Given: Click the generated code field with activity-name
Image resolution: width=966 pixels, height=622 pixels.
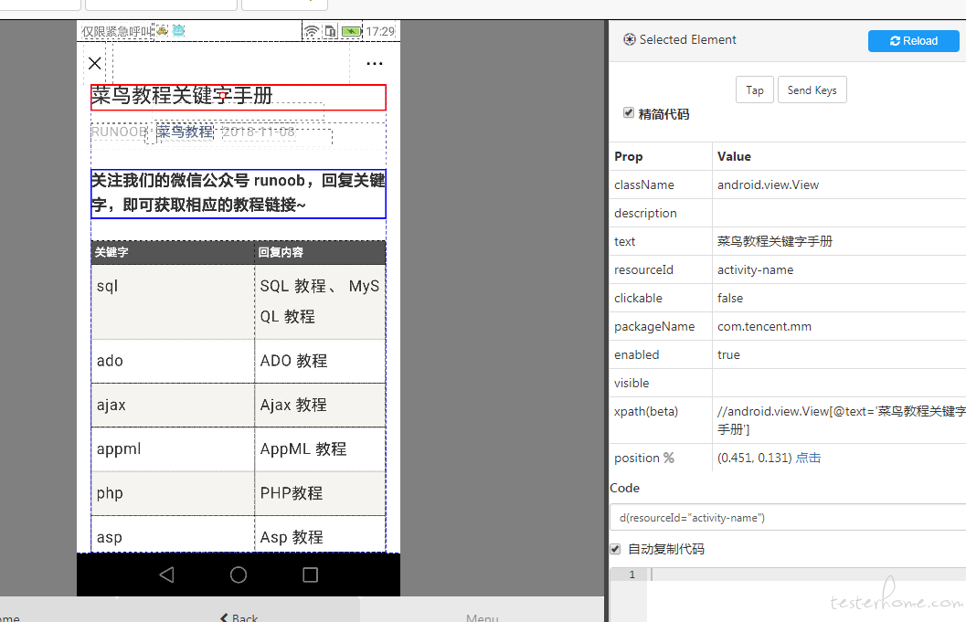Looking at the screenshot, I should pyautogui.click(x=788, y=517).
